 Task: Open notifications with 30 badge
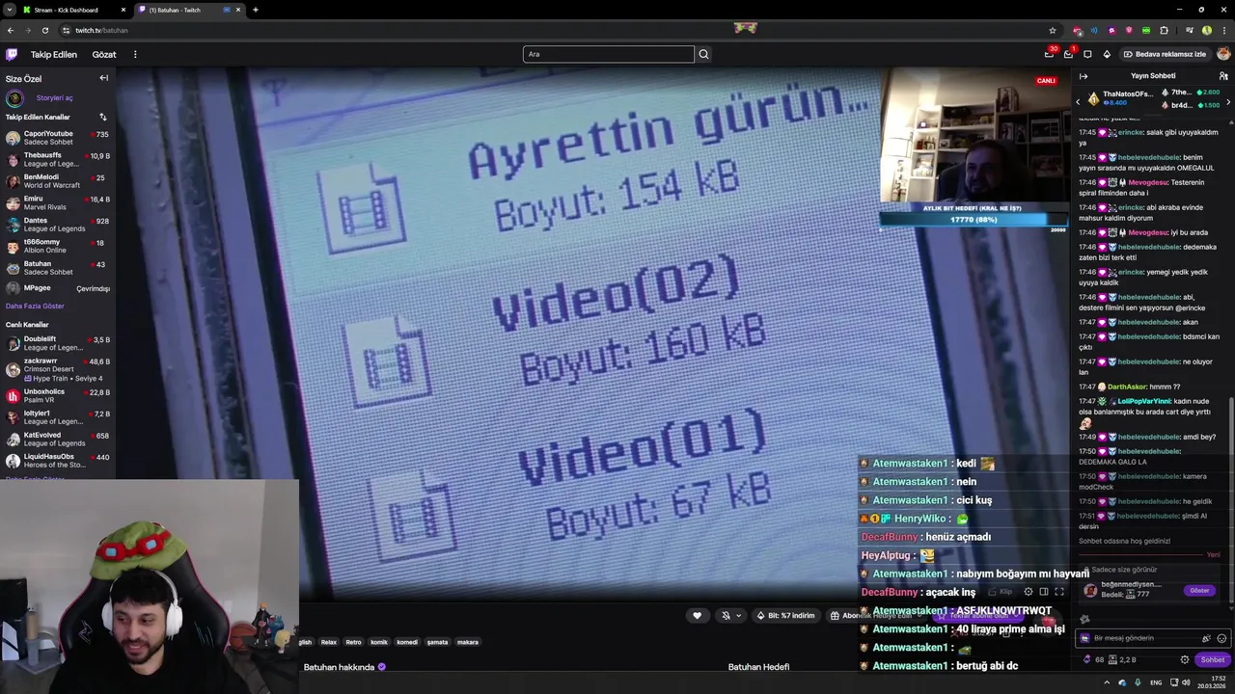(1049, 54)
